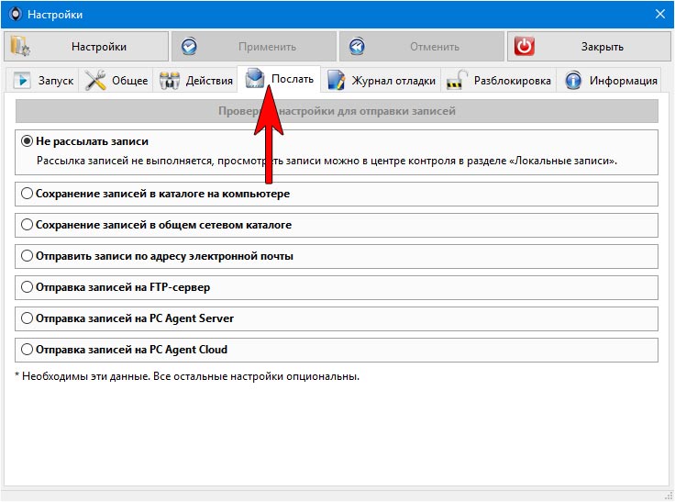Select 'Отправка записей на PC Agent Cloud'
Screen dimensions: 675x502
pyautogui.click(x=27, y=350)
